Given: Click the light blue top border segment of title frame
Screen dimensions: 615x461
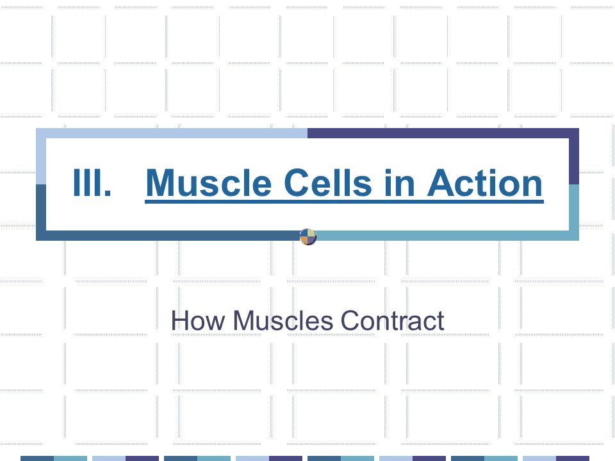Looking at the screenshot, I should [172, 133].
